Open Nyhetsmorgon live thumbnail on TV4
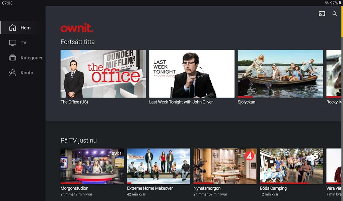343x201 pixels. (x=225, y=166)
